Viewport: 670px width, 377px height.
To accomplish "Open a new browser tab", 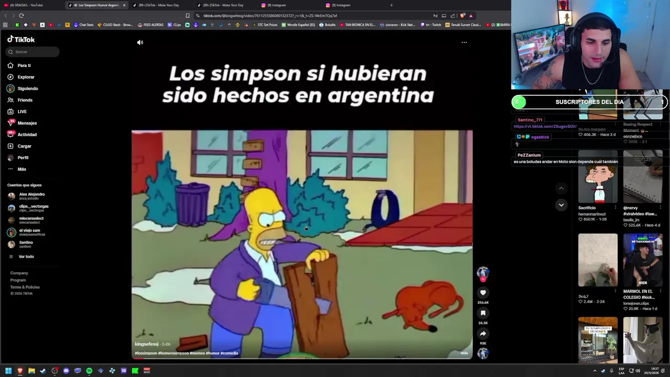I will point(391,5).
